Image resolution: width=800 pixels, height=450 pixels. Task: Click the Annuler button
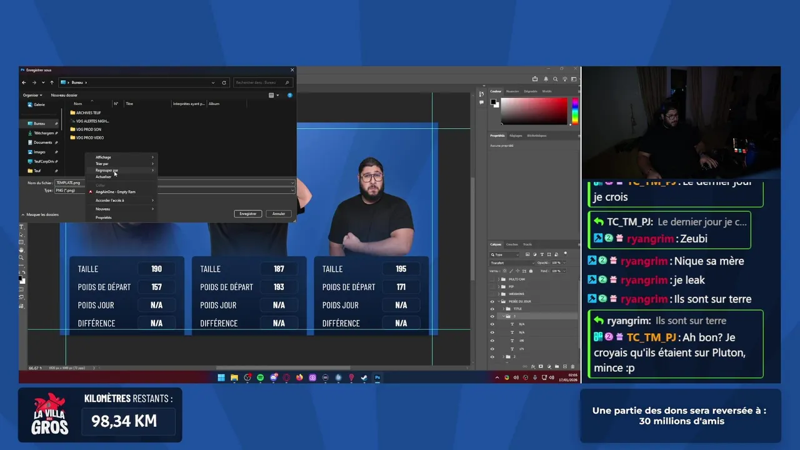coord(279,214)
